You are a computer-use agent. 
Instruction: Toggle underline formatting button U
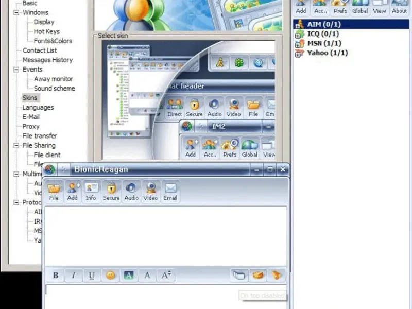point(92,275)
